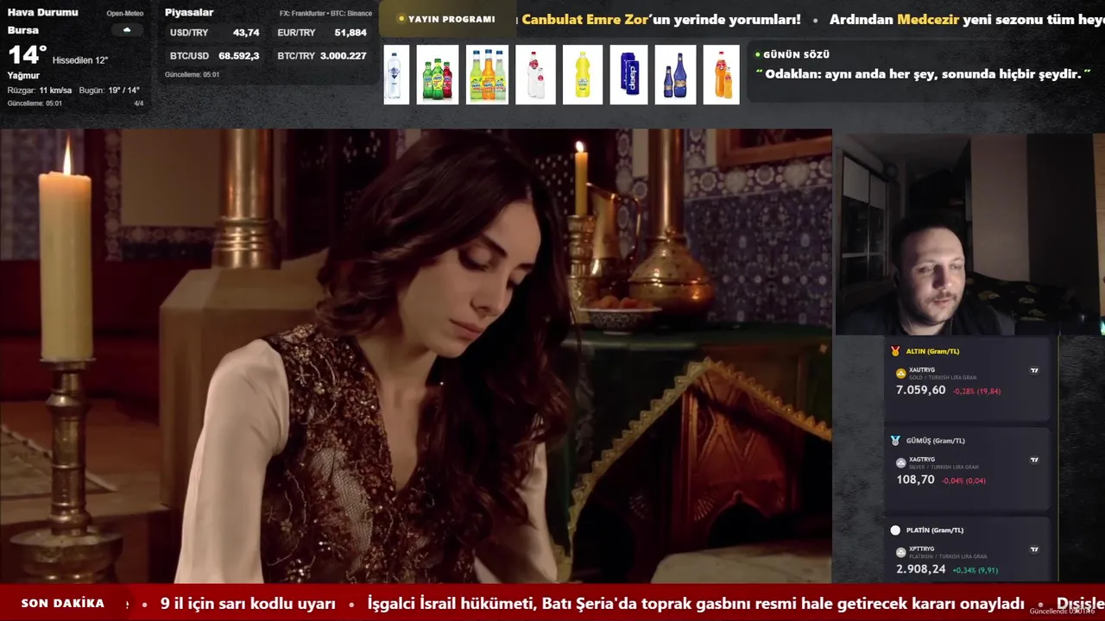Image resolution: width=1105 pixels, height=621 pixels.
Task: Click the 14° temperature reading
Action: click(x=27, y=55)
